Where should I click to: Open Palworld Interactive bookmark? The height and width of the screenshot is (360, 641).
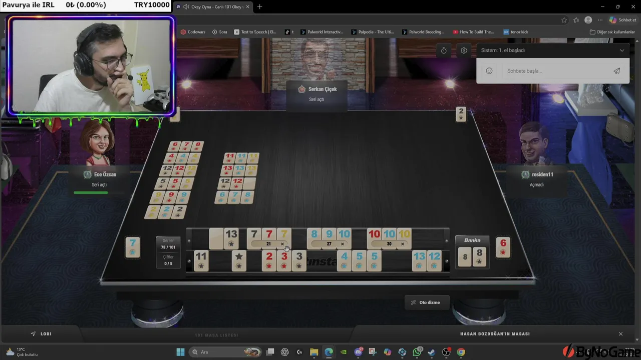click(x=322, y=32)
